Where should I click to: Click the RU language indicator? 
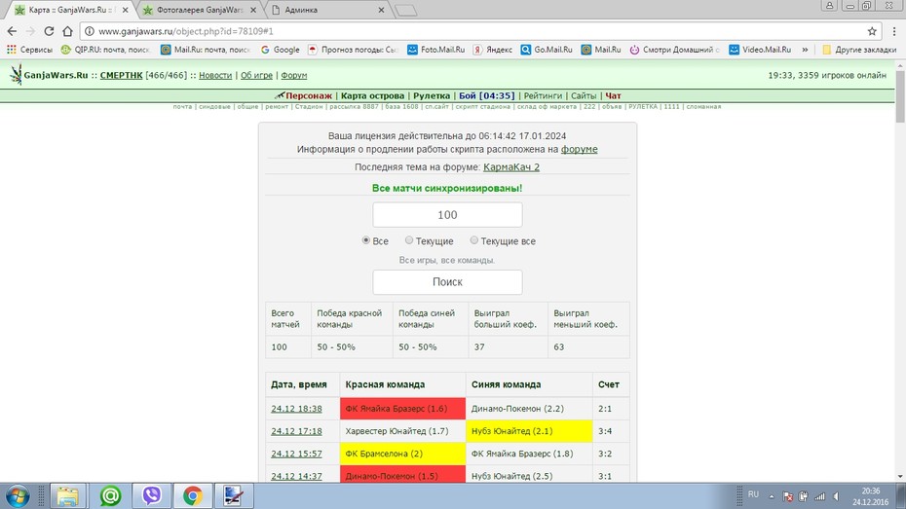click(753, 494)
